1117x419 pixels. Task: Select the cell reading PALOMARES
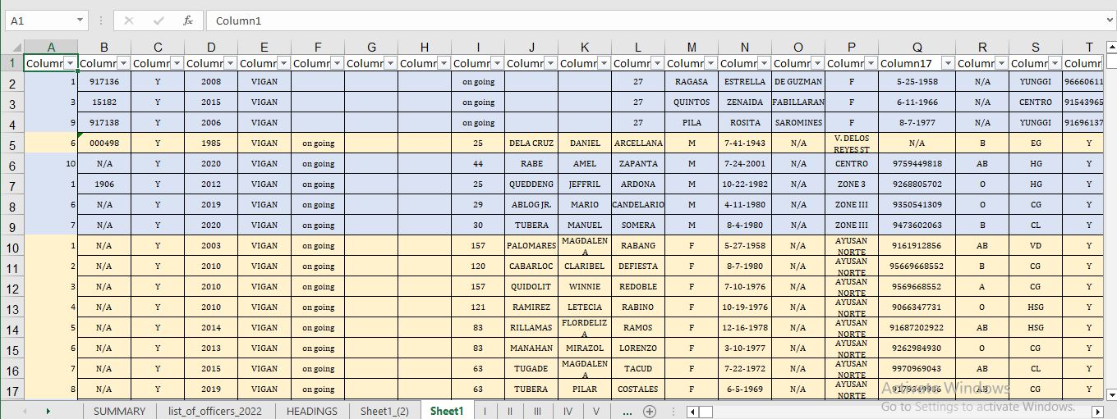coord(531,246)
